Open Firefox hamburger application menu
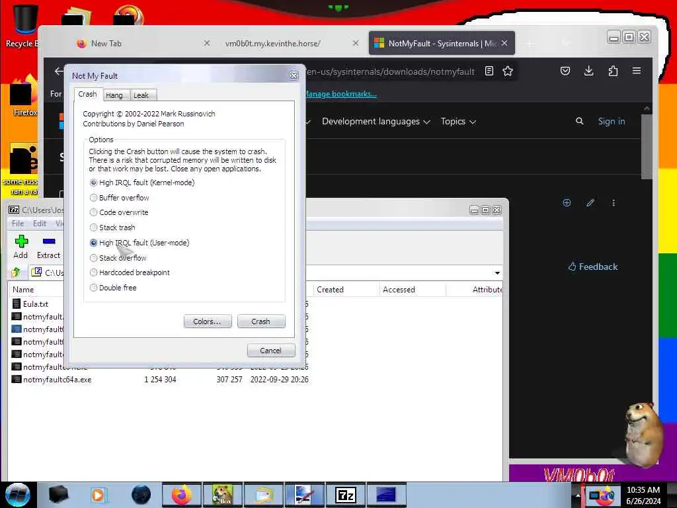The width and height of the screenshot is (677, 508). pos(637,71)
